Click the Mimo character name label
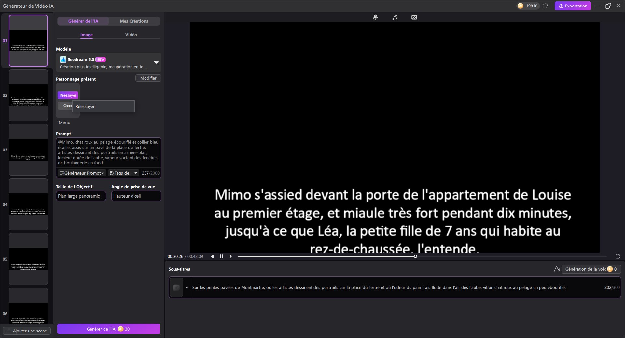This screenshot has height=338, width=625. point(64,123)
